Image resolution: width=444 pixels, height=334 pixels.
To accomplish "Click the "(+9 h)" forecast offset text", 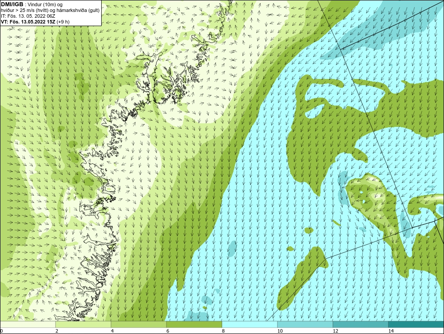I will pos(63,21).
